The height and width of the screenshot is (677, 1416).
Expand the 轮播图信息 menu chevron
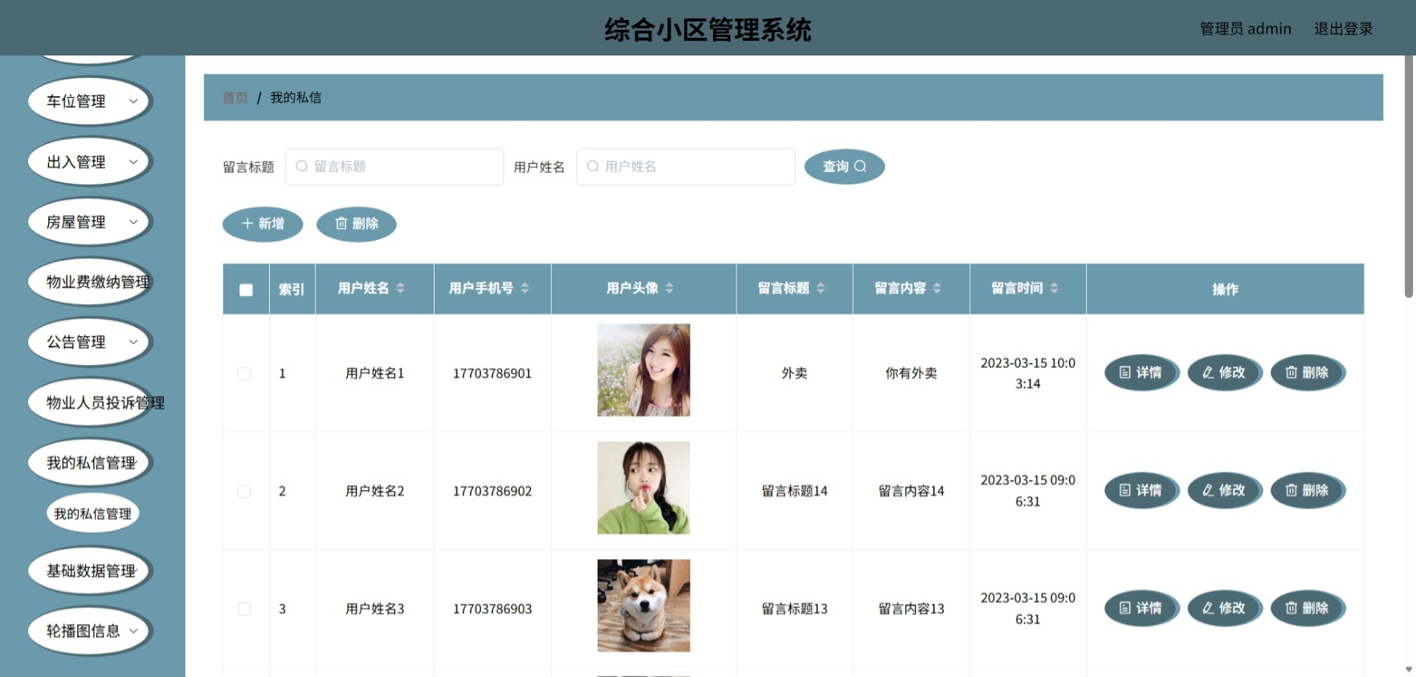point(133,630)
